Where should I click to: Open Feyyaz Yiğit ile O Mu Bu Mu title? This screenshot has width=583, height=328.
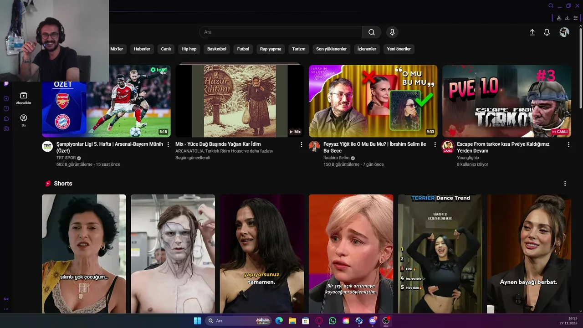(375, 147)
